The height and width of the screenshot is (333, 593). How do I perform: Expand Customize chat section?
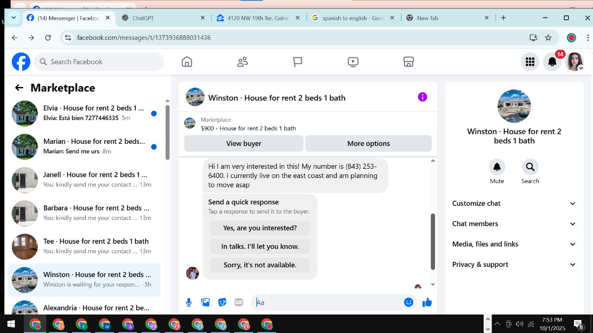514,203
